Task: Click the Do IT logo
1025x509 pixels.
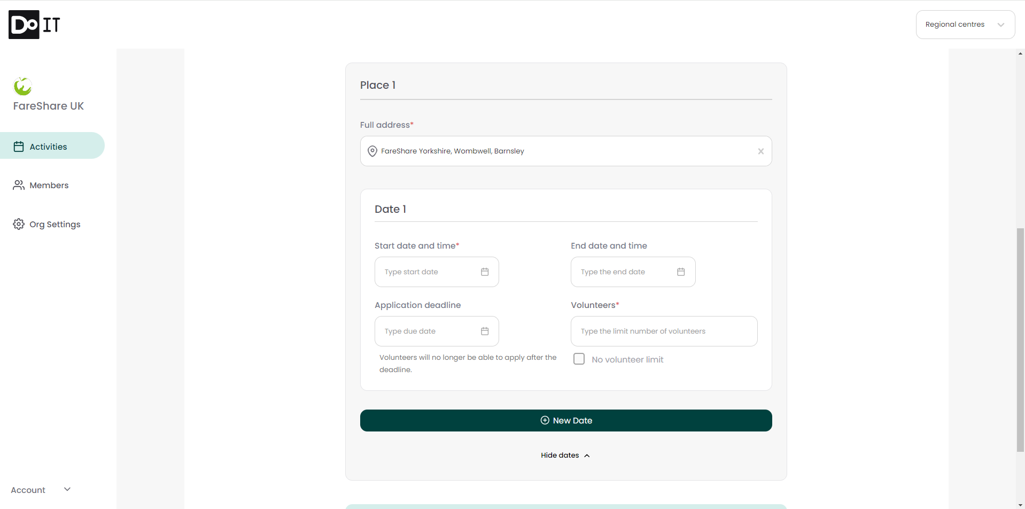Action: coord(34,25)
